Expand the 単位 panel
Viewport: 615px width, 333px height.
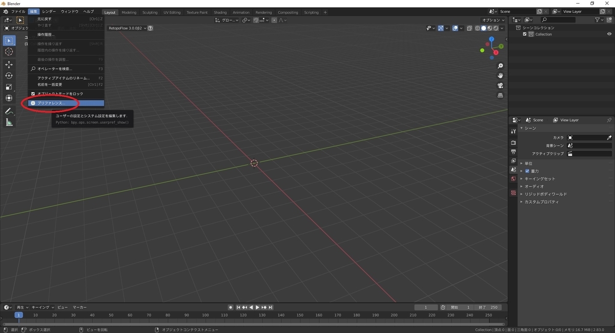point(529,163)
